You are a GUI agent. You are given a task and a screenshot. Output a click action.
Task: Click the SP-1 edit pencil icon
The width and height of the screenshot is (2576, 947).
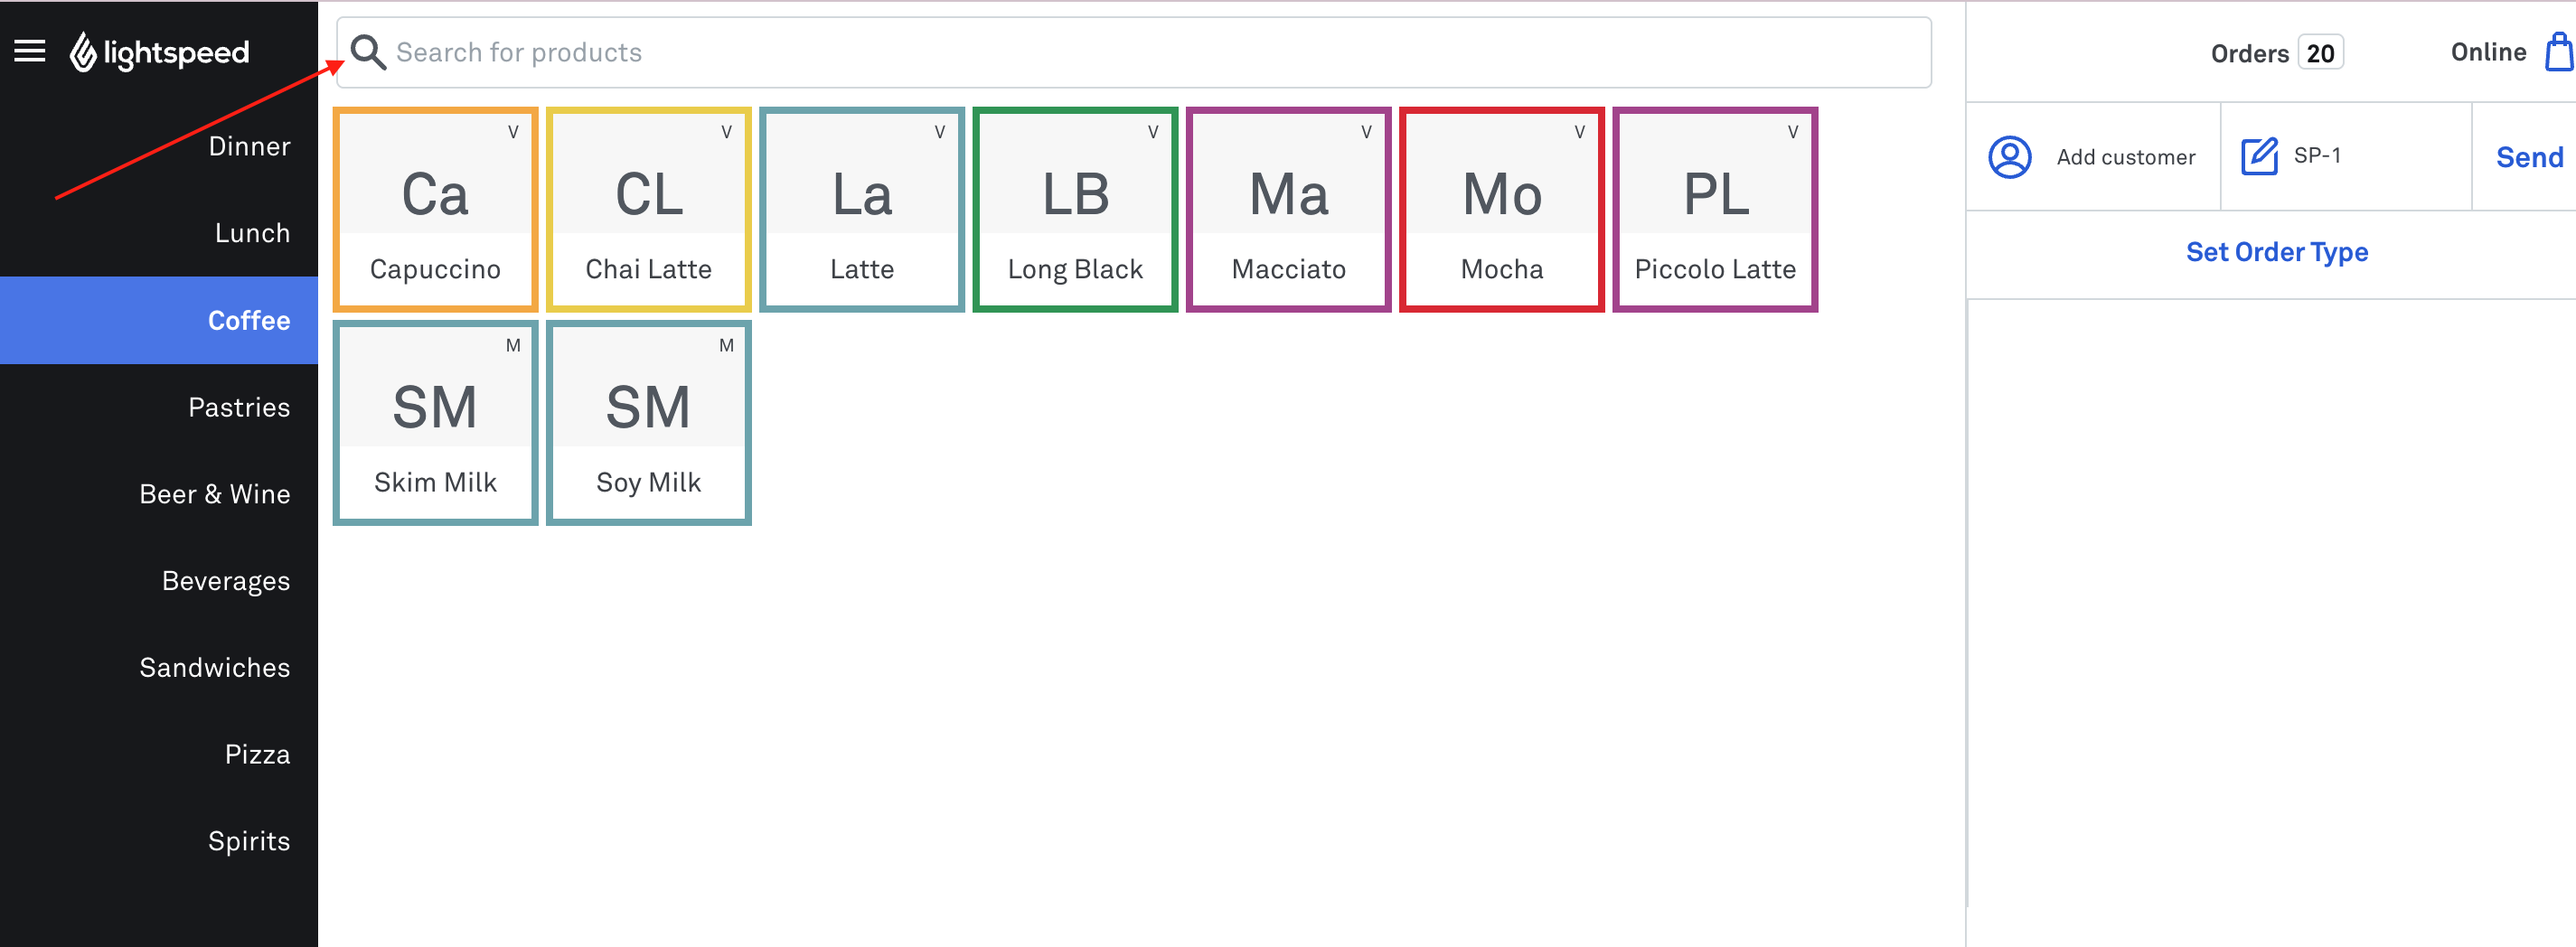click(2259, 156)
